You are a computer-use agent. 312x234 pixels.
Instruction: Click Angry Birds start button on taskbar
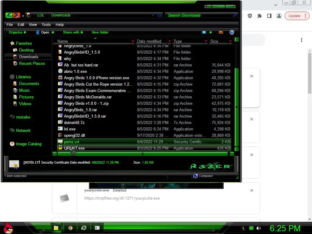coord(8,228)
